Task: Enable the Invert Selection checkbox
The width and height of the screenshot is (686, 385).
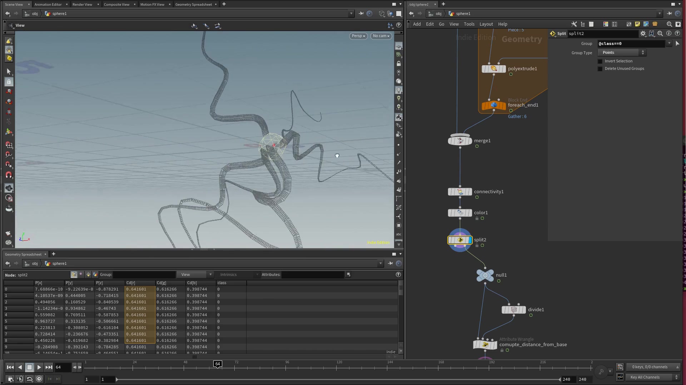Action: (600, 61)
